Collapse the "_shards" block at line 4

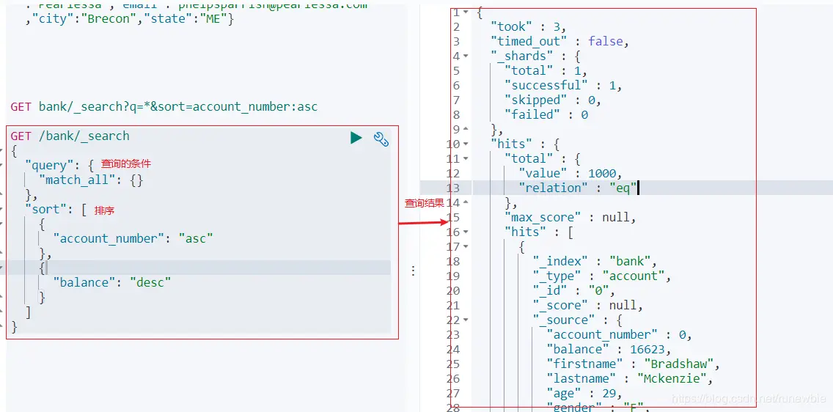[466, 56]
